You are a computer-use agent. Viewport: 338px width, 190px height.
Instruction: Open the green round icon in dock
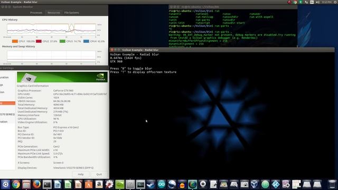click(x=265, y=184)
